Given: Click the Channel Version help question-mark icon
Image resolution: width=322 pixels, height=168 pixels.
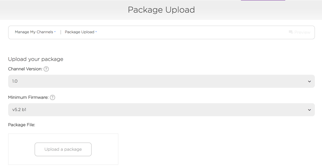Looking at the screenshot, I should tap(46, 69).
